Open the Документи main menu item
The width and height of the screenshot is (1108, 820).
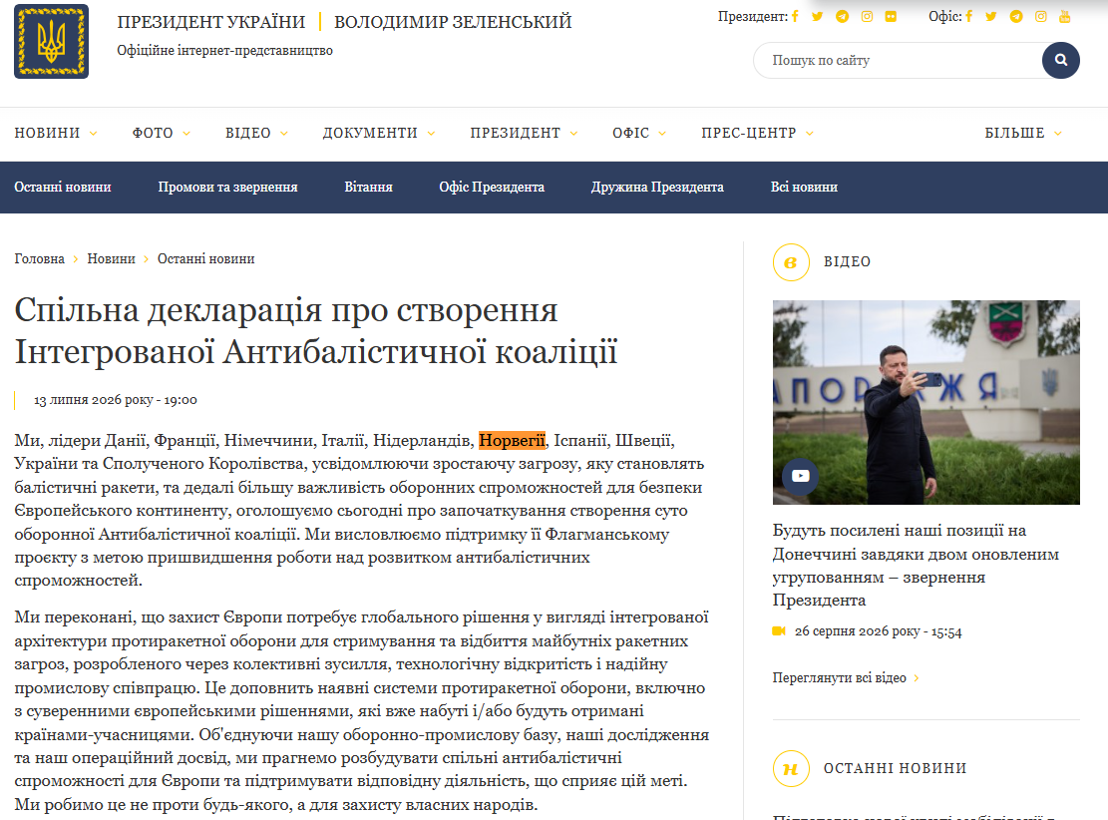tap(370, 133)
